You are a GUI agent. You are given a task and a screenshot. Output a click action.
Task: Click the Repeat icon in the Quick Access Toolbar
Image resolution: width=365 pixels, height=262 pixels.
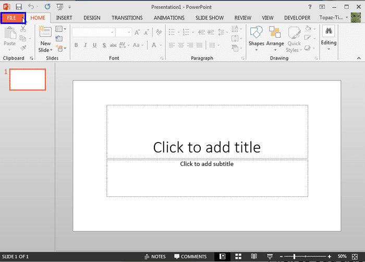(x=47, y=7)
